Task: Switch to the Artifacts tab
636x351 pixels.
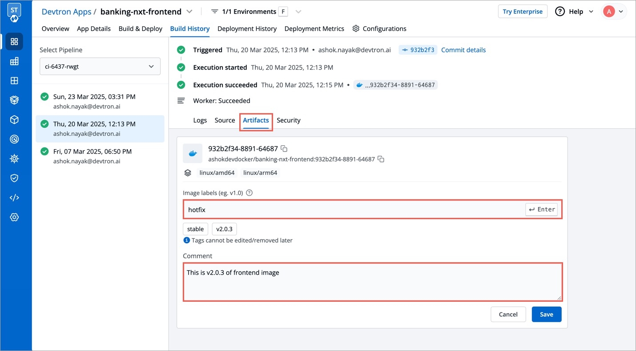Action: (256, 120)
